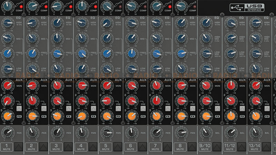Screen dimensions: 276x155
Task: Click the red AUX 1 MON knob on channel 7
Action: pyautogui.click(x=157, y=85)
